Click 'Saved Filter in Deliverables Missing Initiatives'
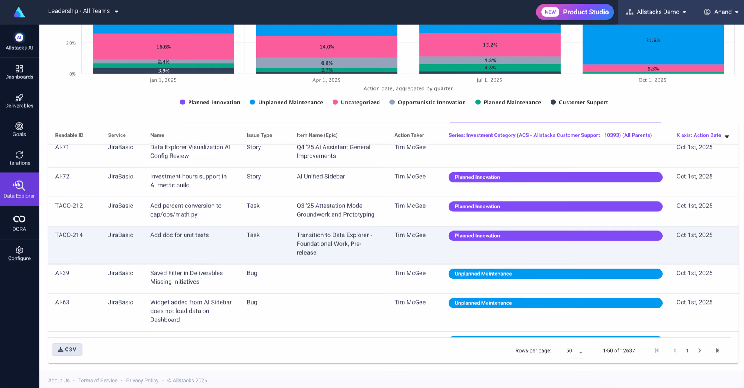This screenshot has height=388, width=744. [186, 278]
